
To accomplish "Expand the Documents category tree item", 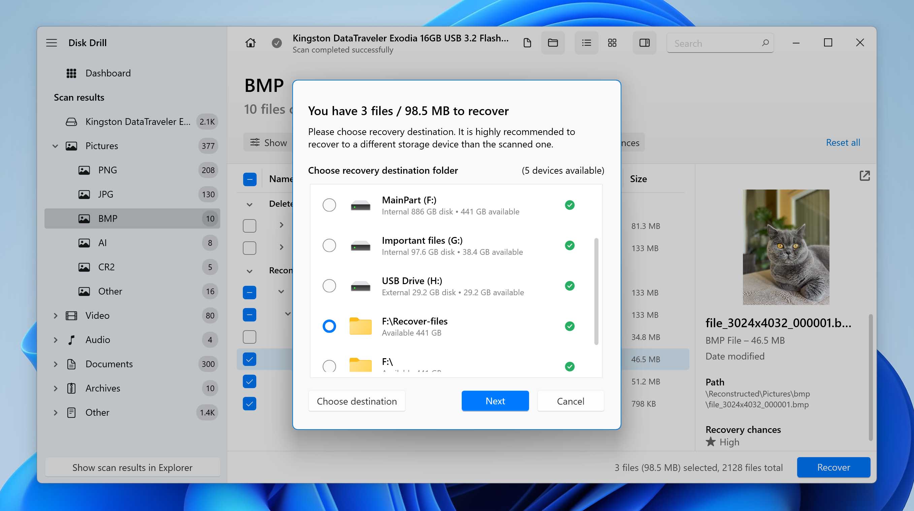I will (55, 364).
